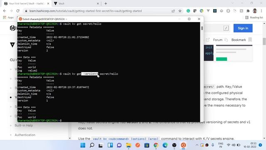This screenshot has height=150, width=266.
Task: Open Task View on the taskbar
Action: pos(101,145)
